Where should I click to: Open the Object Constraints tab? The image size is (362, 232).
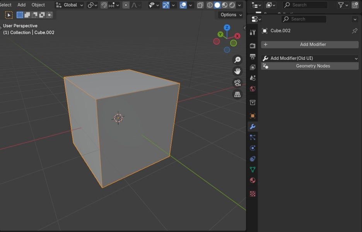pyautogui.click(x=253, y=159)
